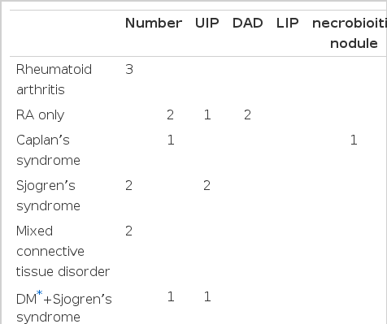The height and width of the screenshot is (324, 387).
Task: Click the Sjogren's syndrome row label
Action: tap(48, 196)
